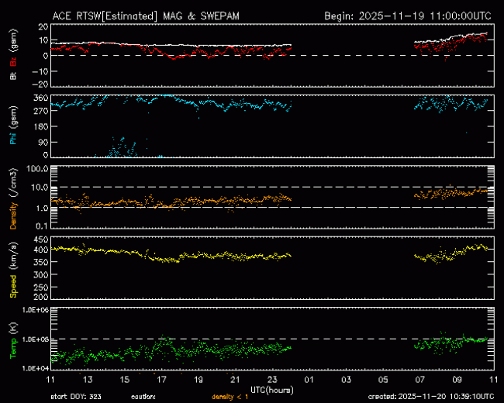Click the '450' tick label on the Speed axis
Screen dimensions: 504x403
40,239
